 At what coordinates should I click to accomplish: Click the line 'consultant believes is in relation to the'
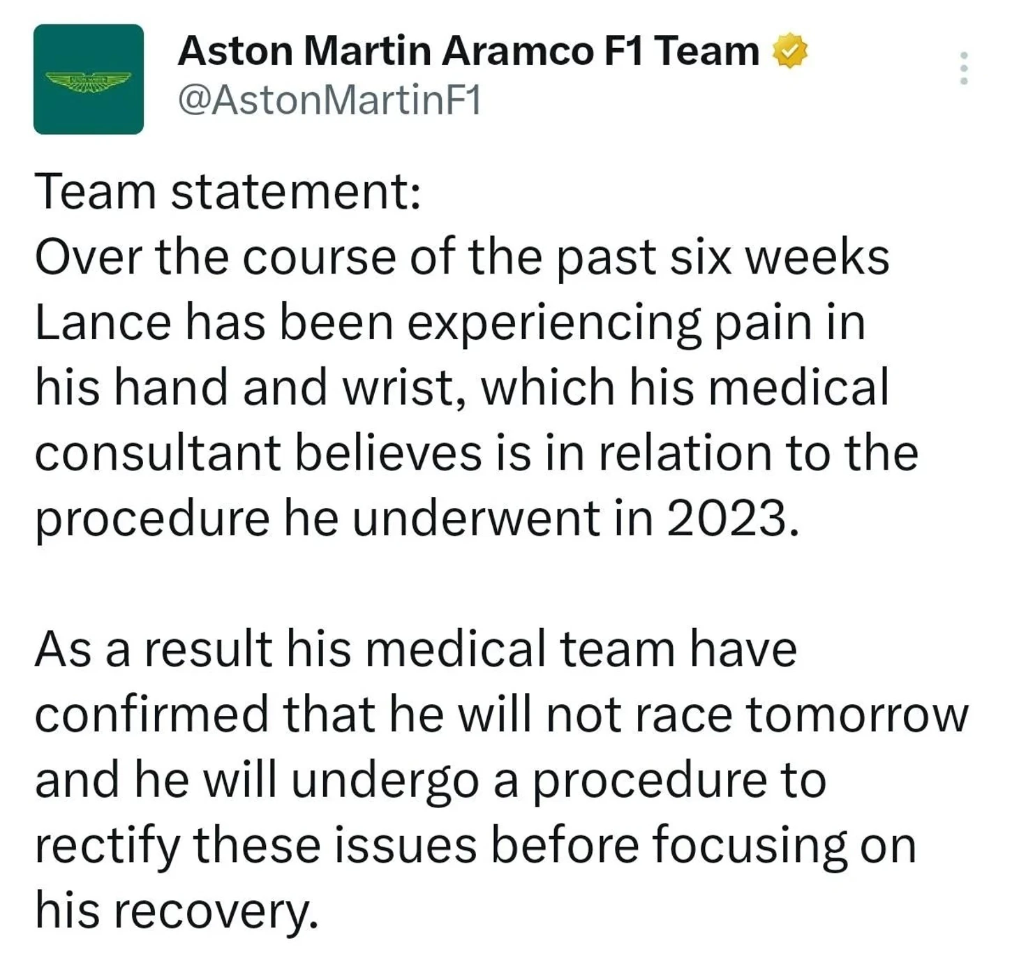click(x=477, y=453)
